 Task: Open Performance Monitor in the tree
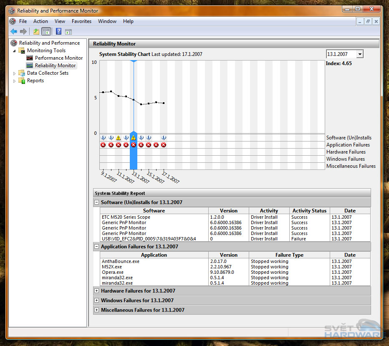[x=58, y=58]
